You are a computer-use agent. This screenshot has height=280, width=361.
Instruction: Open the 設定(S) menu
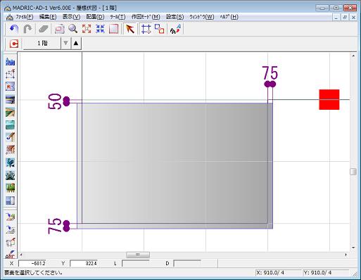pyautogui.click(x=175, y=17)
